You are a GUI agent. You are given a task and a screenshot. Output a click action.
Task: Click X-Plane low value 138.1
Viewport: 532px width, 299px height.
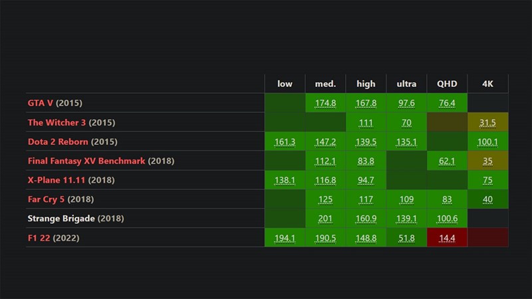(285, 180)
